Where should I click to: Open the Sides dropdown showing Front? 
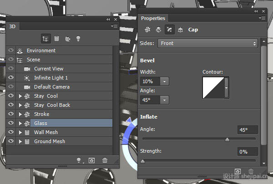tap(207, 43)
